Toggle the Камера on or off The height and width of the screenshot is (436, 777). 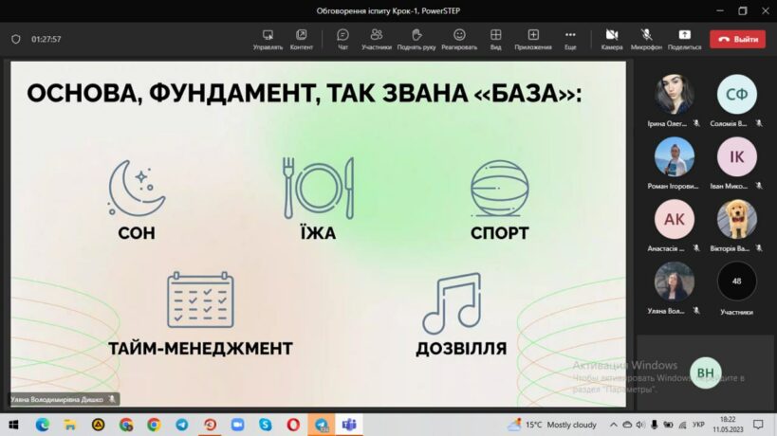(612, 38)
